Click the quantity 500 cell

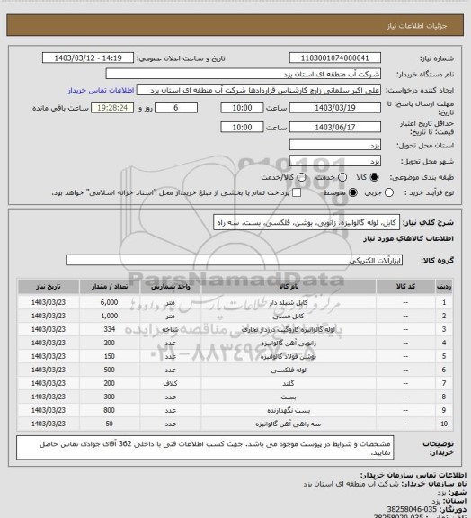pyautogui.click(x=110, y=370)
